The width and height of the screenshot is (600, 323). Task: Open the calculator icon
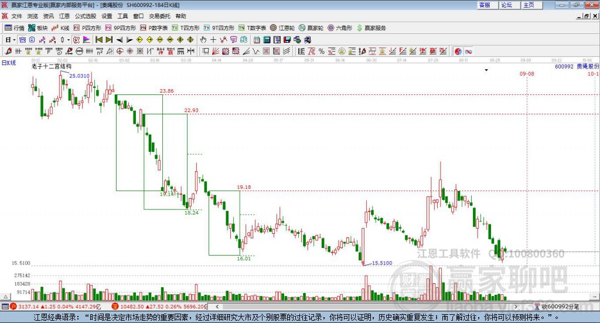pyautogui.click(x=267, y=40)
